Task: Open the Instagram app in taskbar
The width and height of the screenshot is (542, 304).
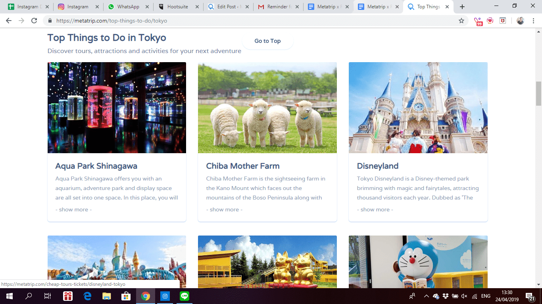Action: [x=165, y=296]
